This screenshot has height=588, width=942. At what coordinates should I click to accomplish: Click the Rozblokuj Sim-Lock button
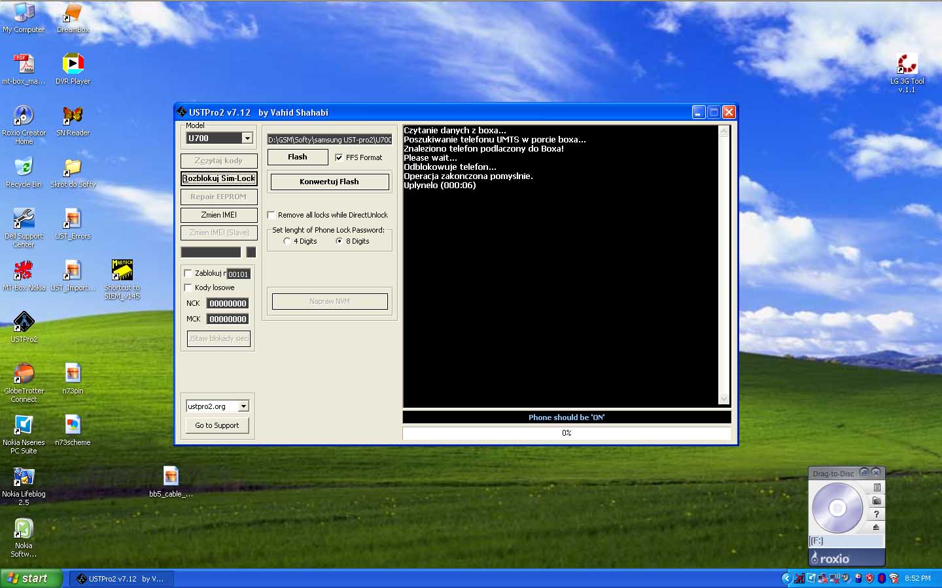219,178
